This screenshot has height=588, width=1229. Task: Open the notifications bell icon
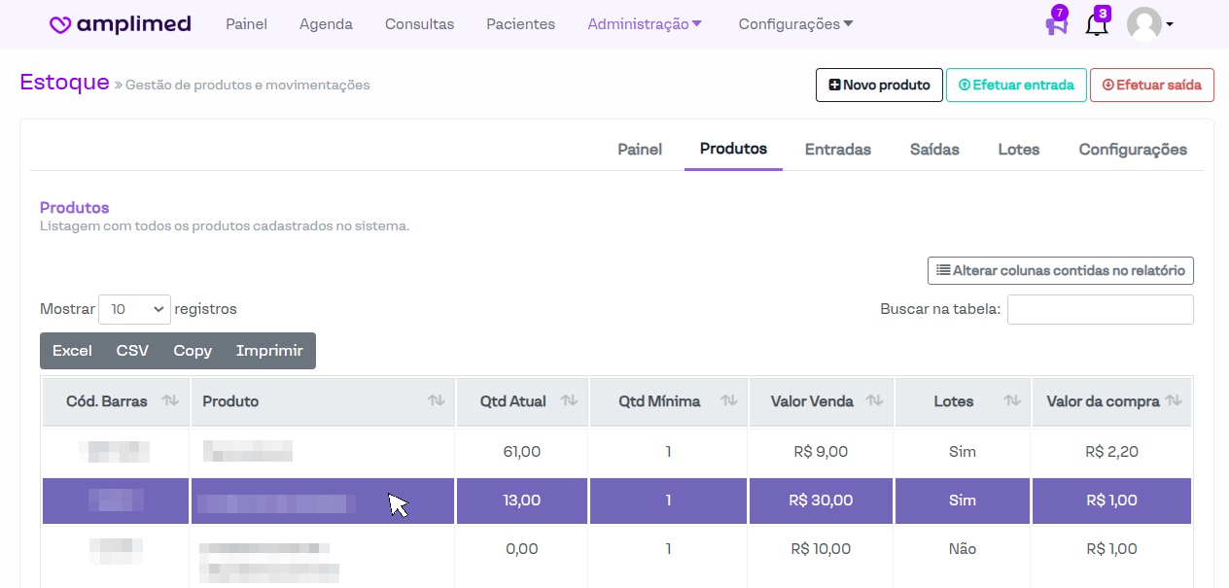[1096, 24]
